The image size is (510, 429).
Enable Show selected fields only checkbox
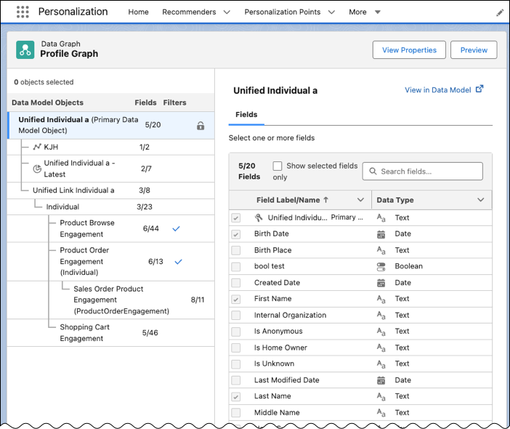click(278, 166)
